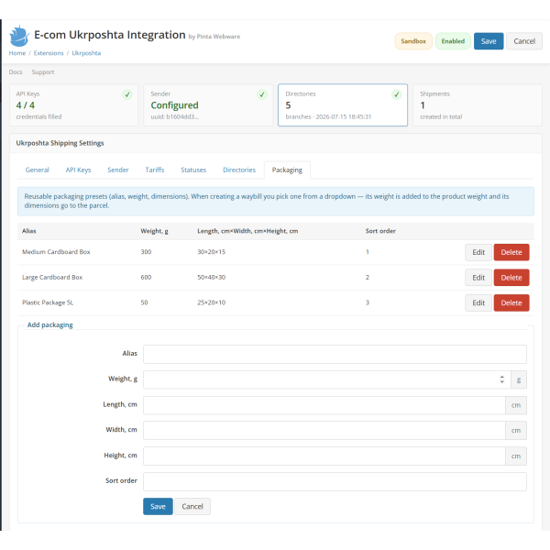The height and width of the screenshot is (550, 550).
Task: Click the E-com Ukrposhta Integration title
Action: pos(110,35)
